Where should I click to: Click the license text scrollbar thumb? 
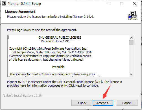pos(131,43)
